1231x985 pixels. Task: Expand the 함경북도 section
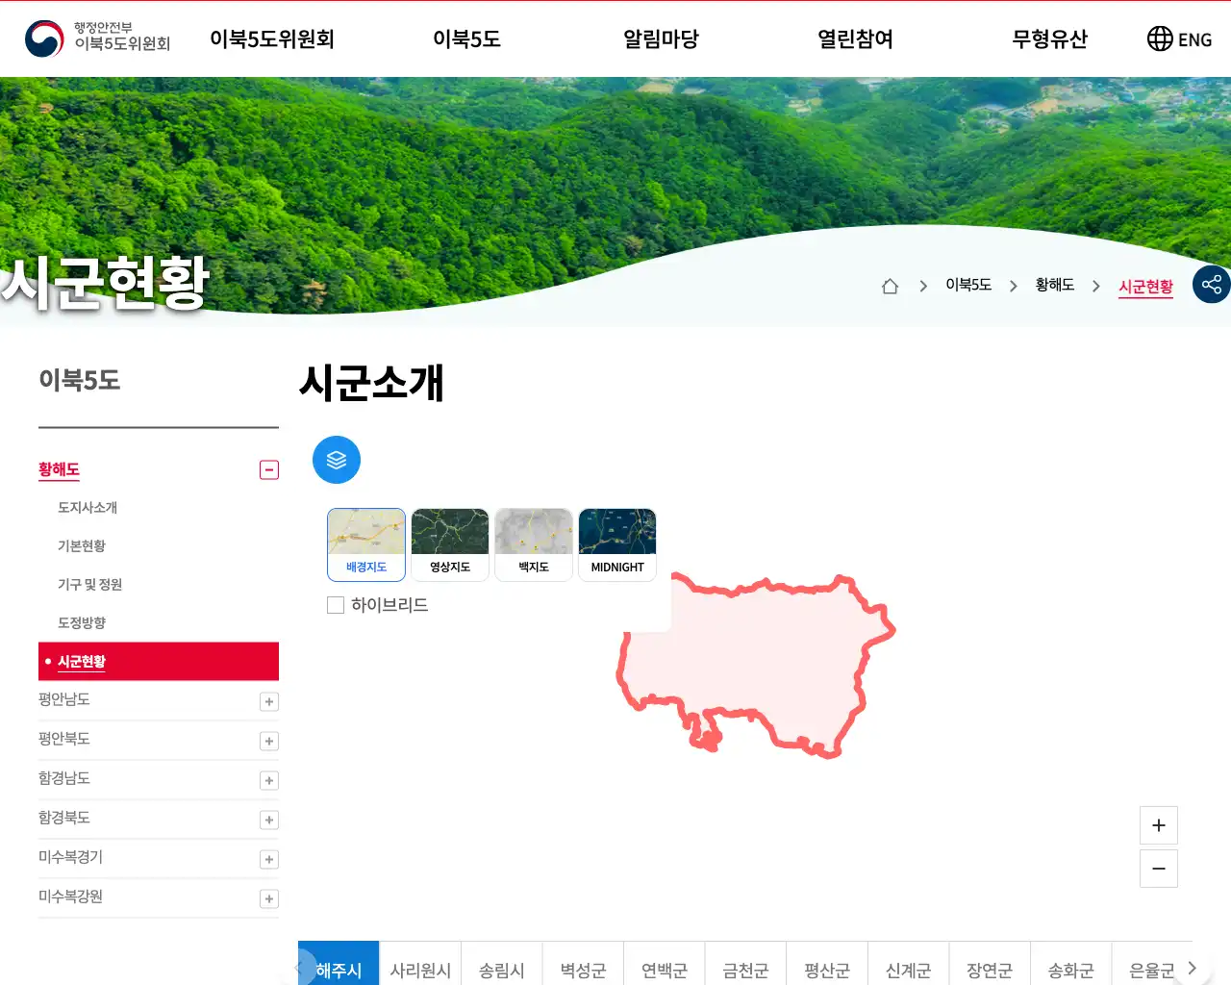coord(269,820)
